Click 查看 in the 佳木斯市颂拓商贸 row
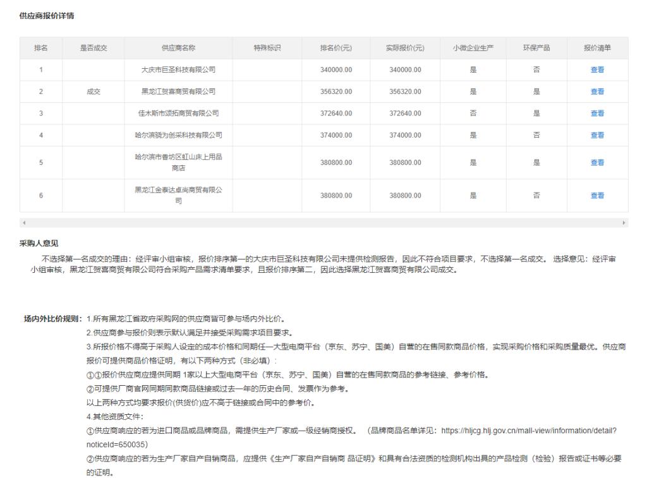The height and width of the screenshot is (478, 647). 597,114
